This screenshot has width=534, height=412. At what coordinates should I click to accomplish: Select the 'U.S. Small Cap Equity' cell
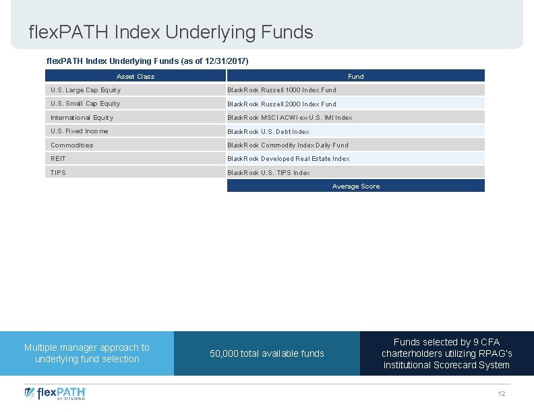click(x=136, y=104)
